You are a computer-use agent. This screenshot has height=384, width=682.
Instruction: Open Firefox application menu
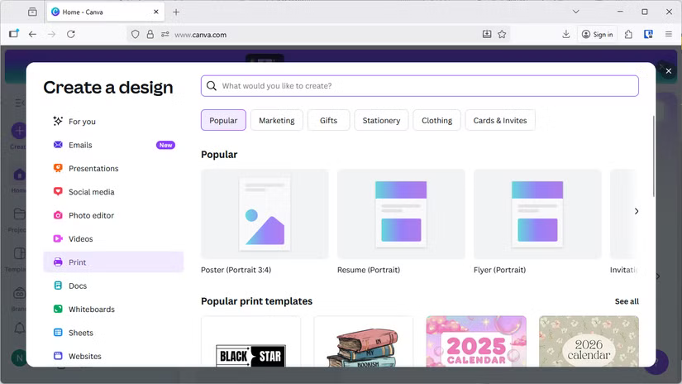coord(669,35)
